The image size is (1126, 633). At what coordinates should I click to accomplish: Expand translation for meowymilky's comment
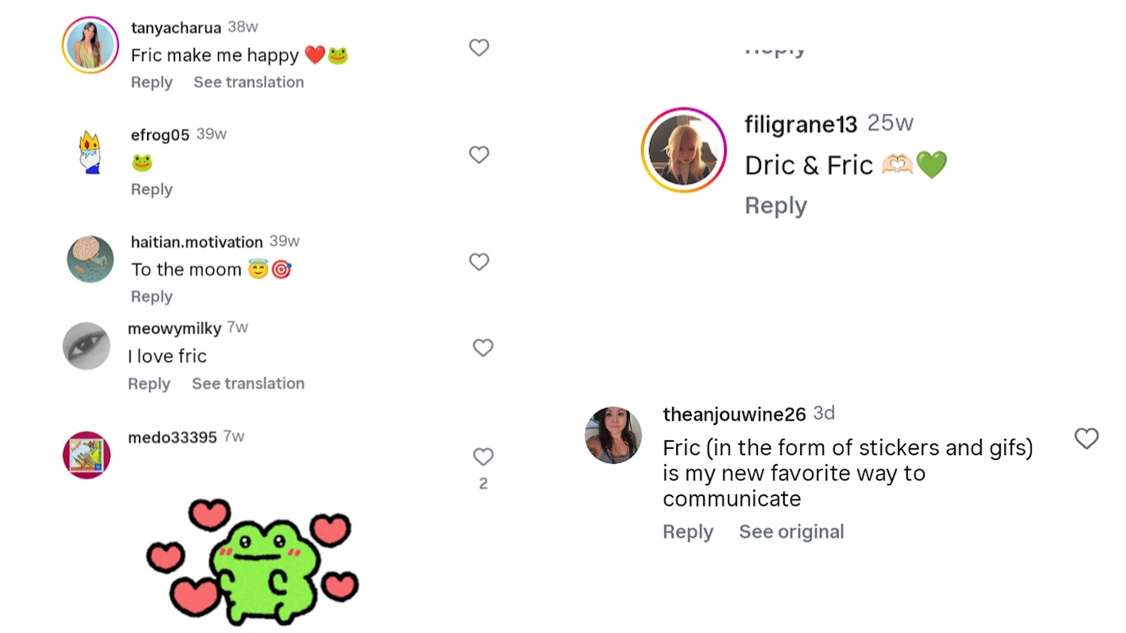(x=248, y=383)
